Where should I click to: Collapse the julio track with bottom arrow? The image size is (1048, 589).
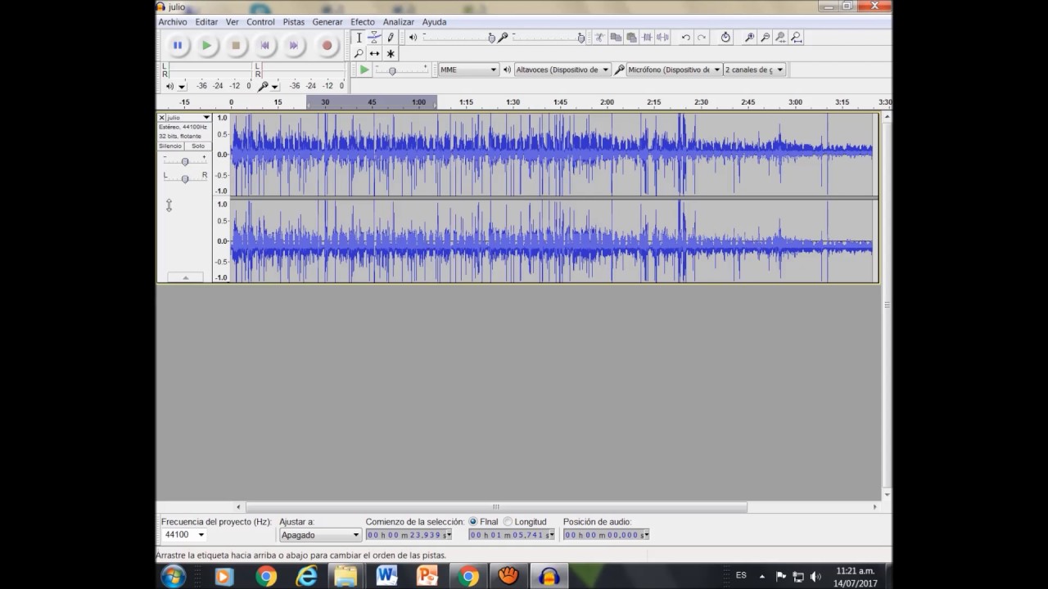point(185,278)
